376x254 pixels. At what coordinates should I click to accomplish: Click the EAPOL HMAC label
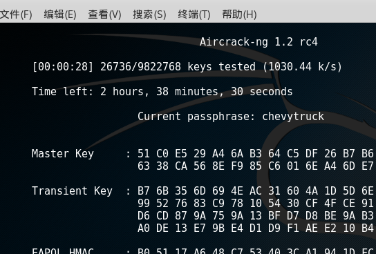(x=63, y=251)
